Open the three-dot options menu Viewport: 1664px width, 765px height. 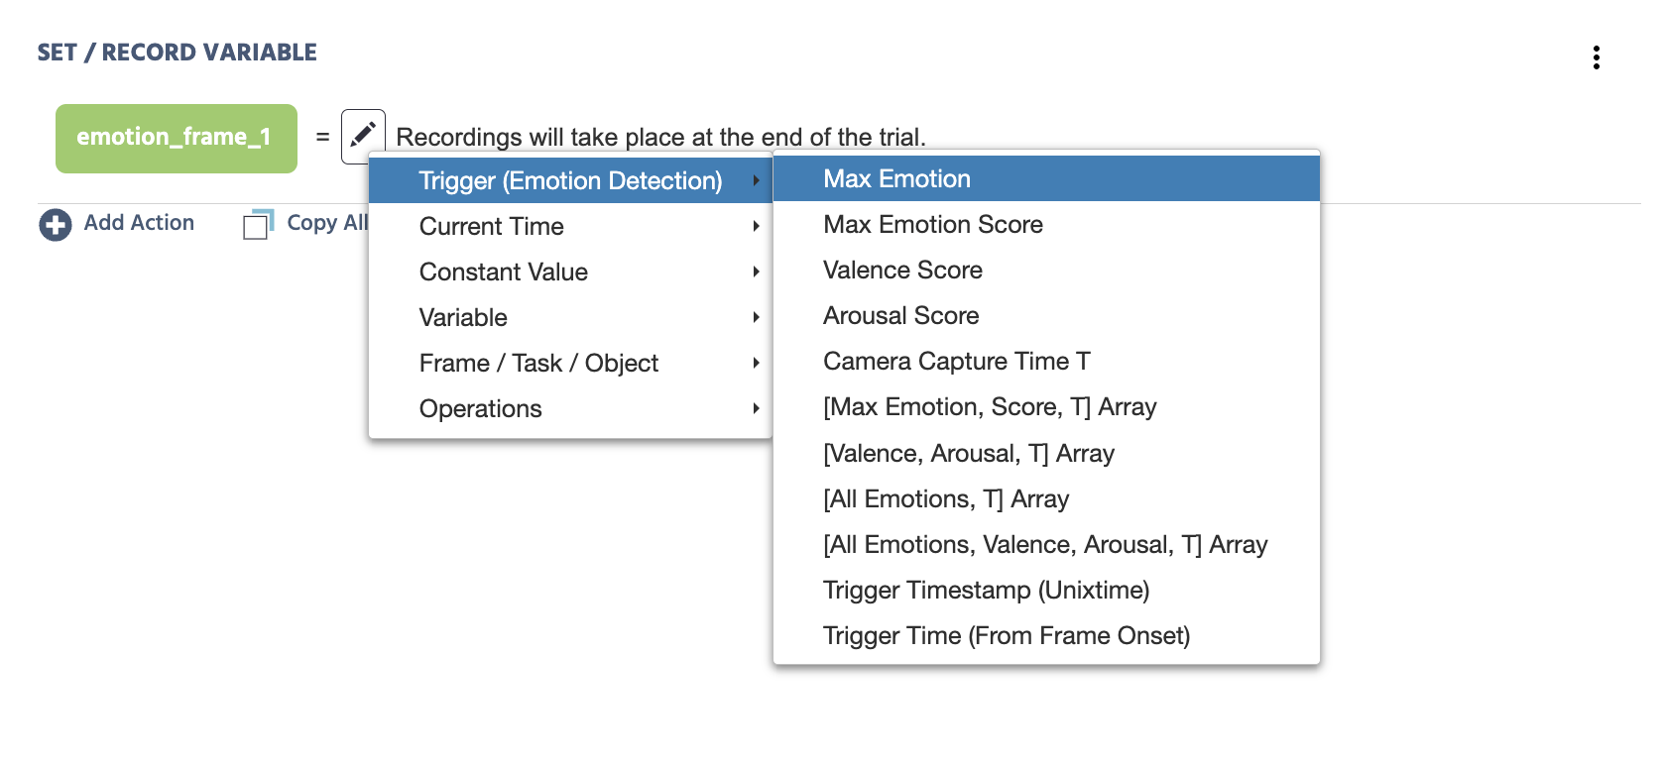pyautogui.click(x=1596, y=57)
